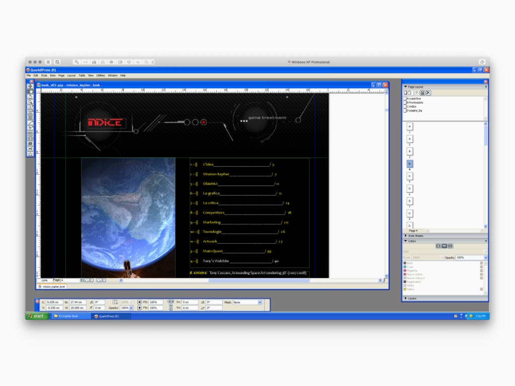This screenshot has width=515, height=386.
Task: Click the delete page icon in Page Layout
Action: (x=428, y=93)
